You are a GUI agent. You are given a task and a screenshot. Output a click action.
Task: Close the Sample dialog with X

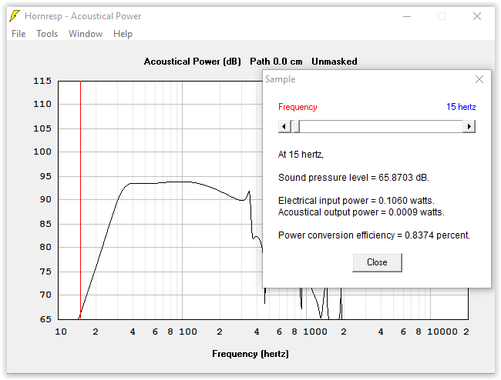pyautogui.click(x=479, y=79)
